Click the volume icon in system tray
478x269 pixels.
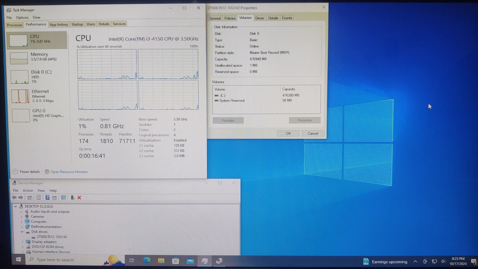tap(443, 261)
